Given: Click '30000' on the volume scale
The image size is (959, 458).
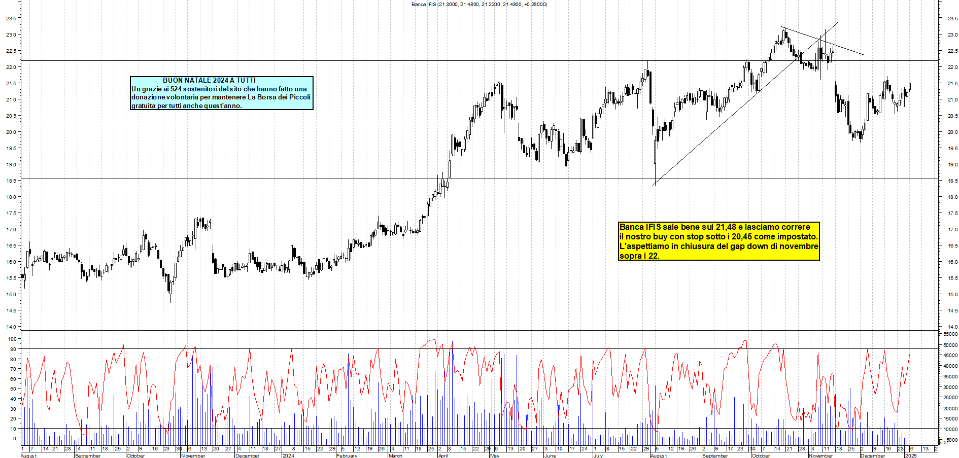Looking at the screenshot, I should 951,387.
